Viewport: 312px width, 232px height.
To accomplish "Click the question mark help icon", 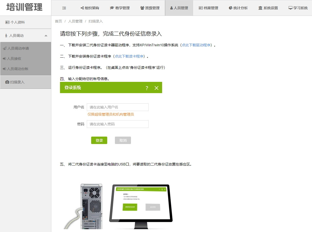I will pos(147,88).
